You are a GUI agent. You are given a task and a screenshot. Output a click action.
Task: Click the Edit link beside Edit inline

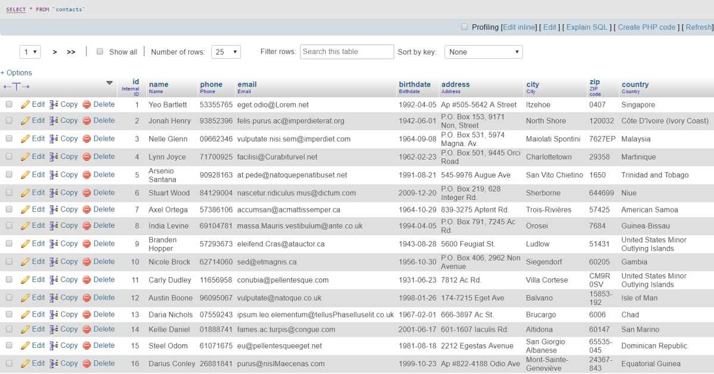pyautogui.click(x=550, y=27)
